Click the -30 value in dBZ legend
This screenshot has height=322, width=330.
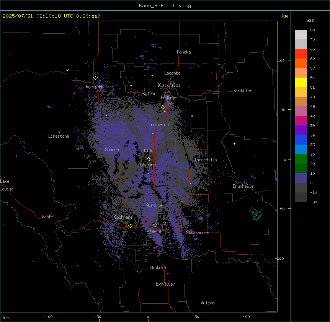[x=314, y=202]
